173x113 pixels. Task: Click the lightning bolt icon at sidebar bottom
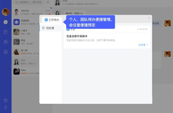(x=5, y=107)
